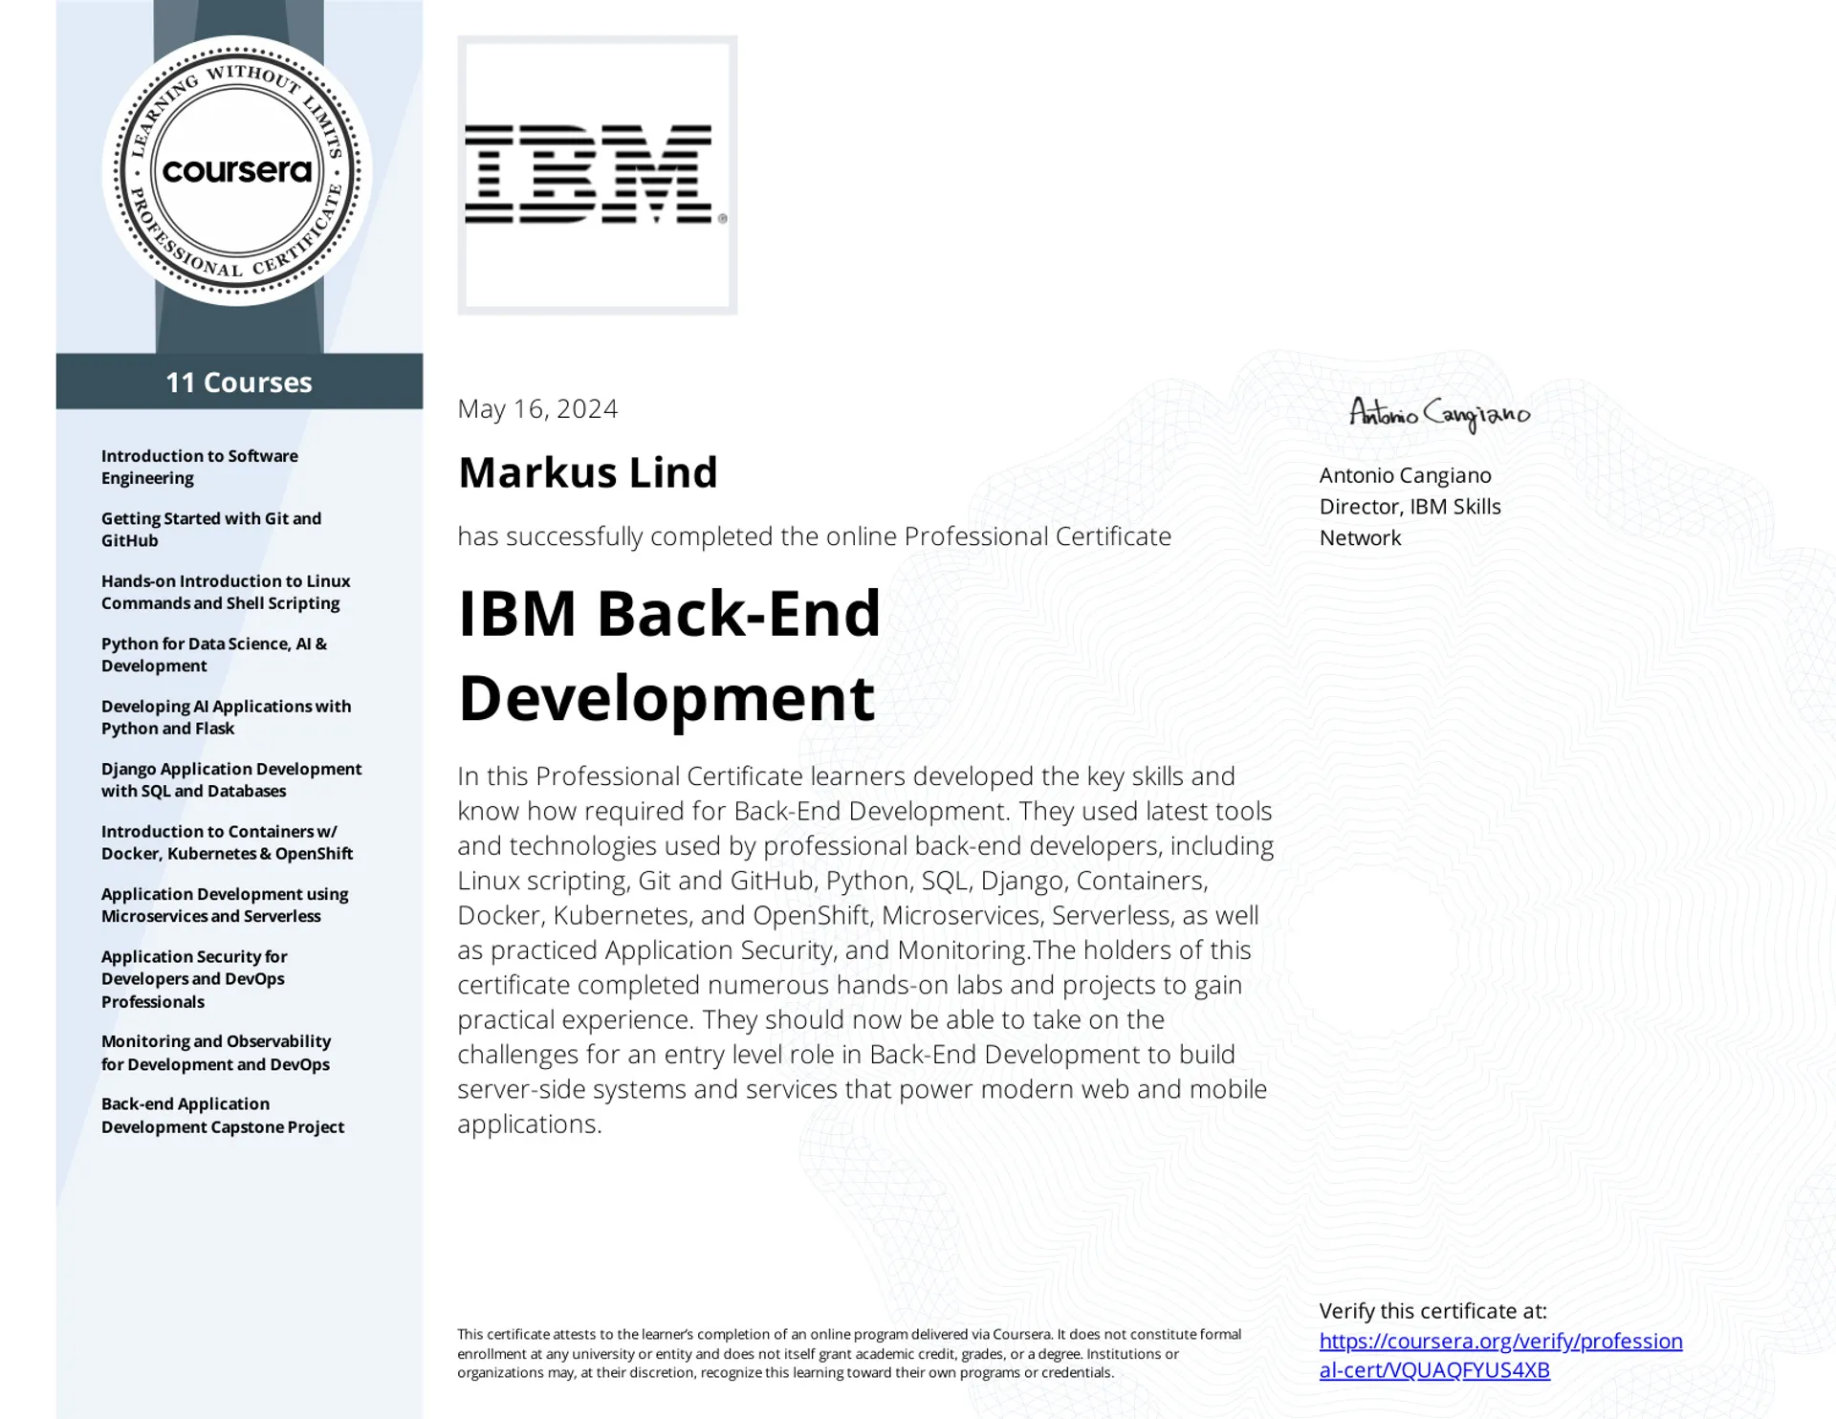
Task: Click the IBM logo image
Action: (x=597, y=175)
